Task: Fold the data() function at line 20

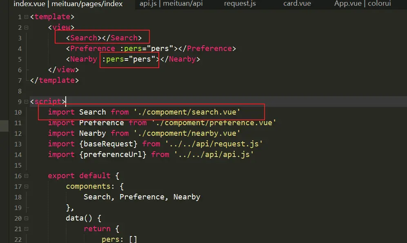Action: tap(26, 219)
